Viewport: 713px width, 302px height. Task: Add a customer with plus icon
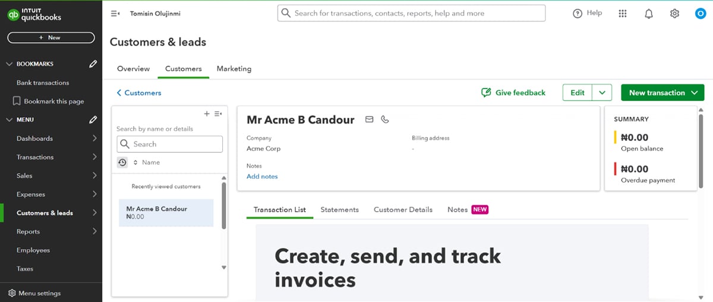[207, 114]
